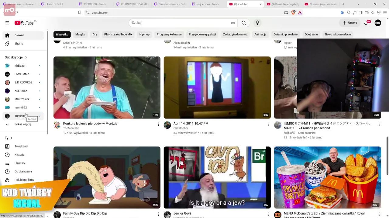This screenshot has height=218, width=389.
Task: Click the youtube.com address bar
Action: coord(182,12)
